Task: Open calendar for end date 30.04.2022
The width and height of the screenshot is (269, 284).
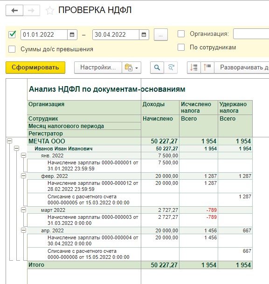Action: point(144,34)
